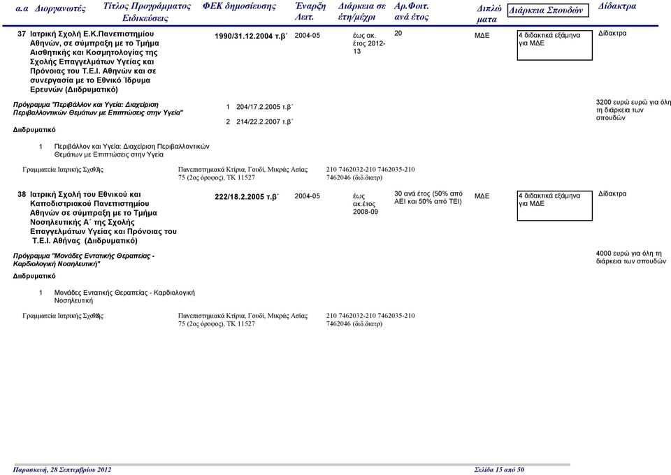Click 'έως ακ. έτος 2012-13' duration
Screen dimensions: 671x475
click(x=369, y=43)
